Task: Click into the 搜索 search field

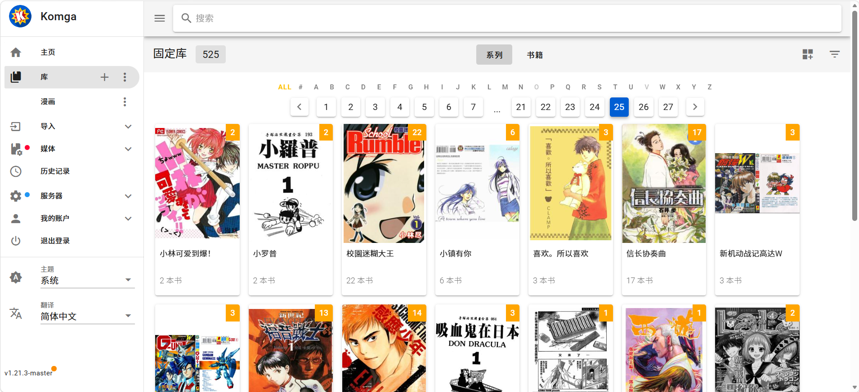Action: (507, 18)
